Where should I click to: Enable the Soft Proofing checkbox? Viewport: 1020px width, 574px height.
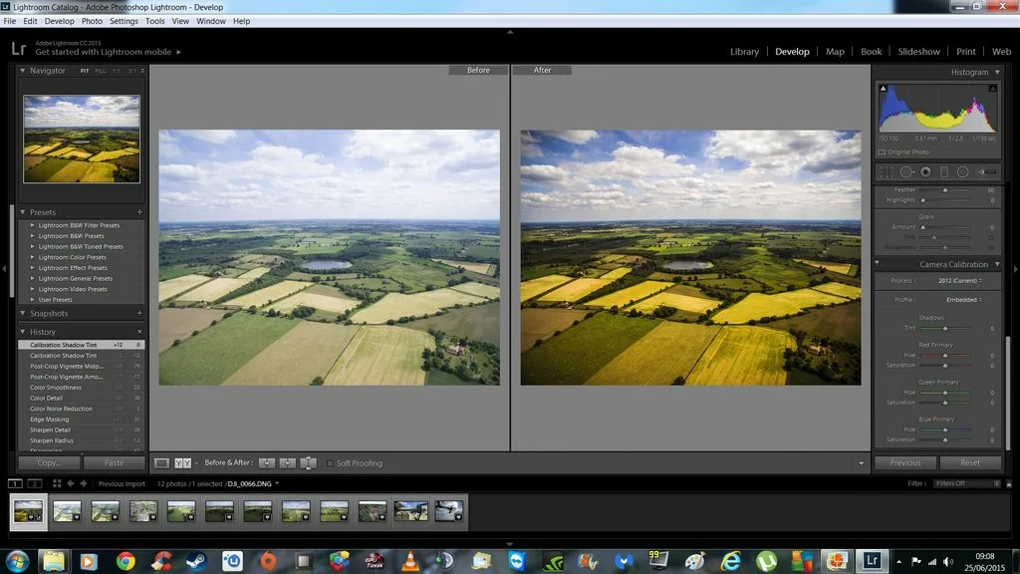click(x=330, y=463)
